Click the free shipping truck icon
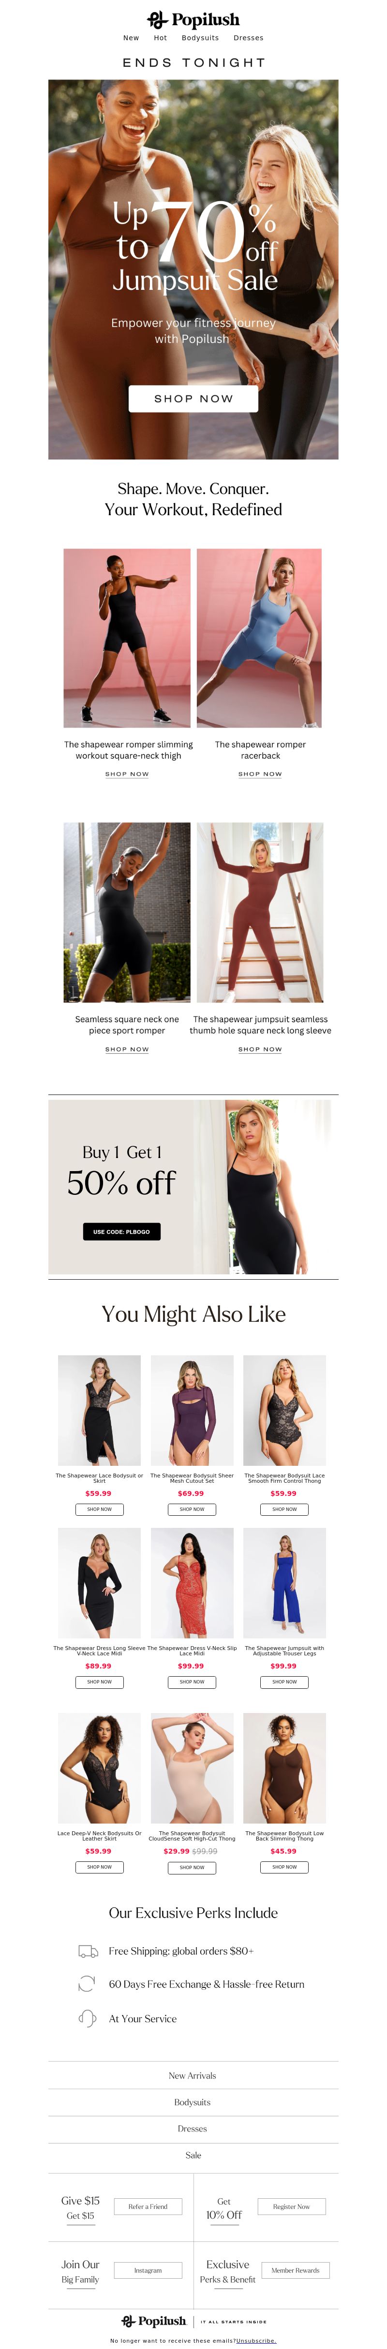 pos(89,1952)
